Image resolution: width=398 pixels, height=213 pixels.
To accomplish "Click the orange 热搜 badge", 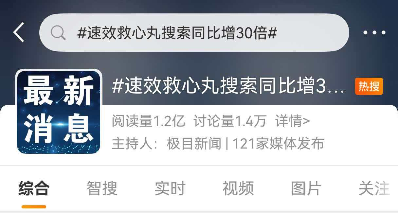I will [x=369, y=87].
